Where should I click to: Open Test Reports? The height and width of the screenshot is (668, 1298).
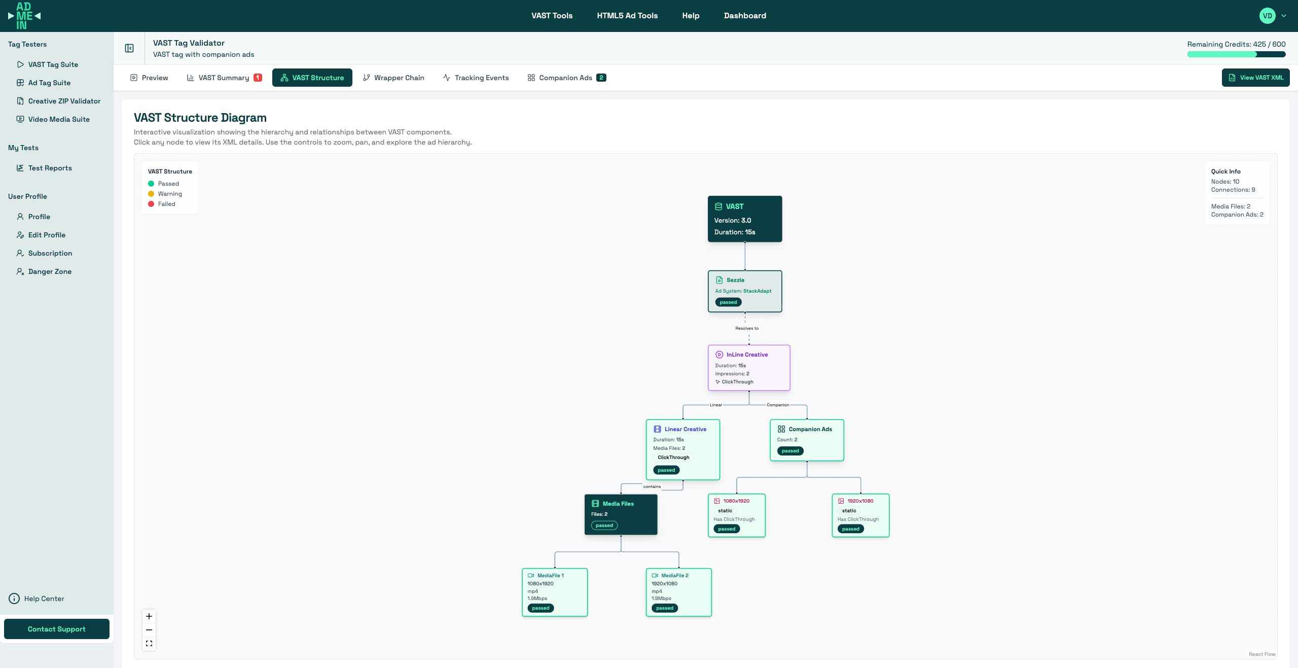pos(50,168)
